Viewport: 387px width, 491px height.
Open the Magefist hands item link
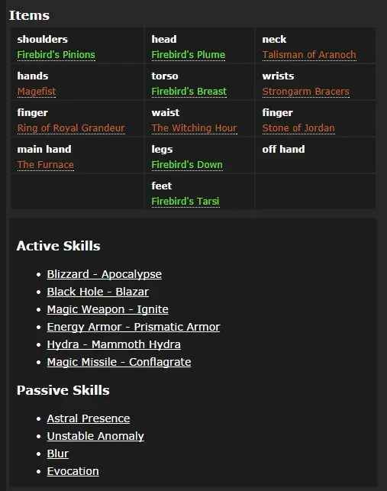[37, 92]
